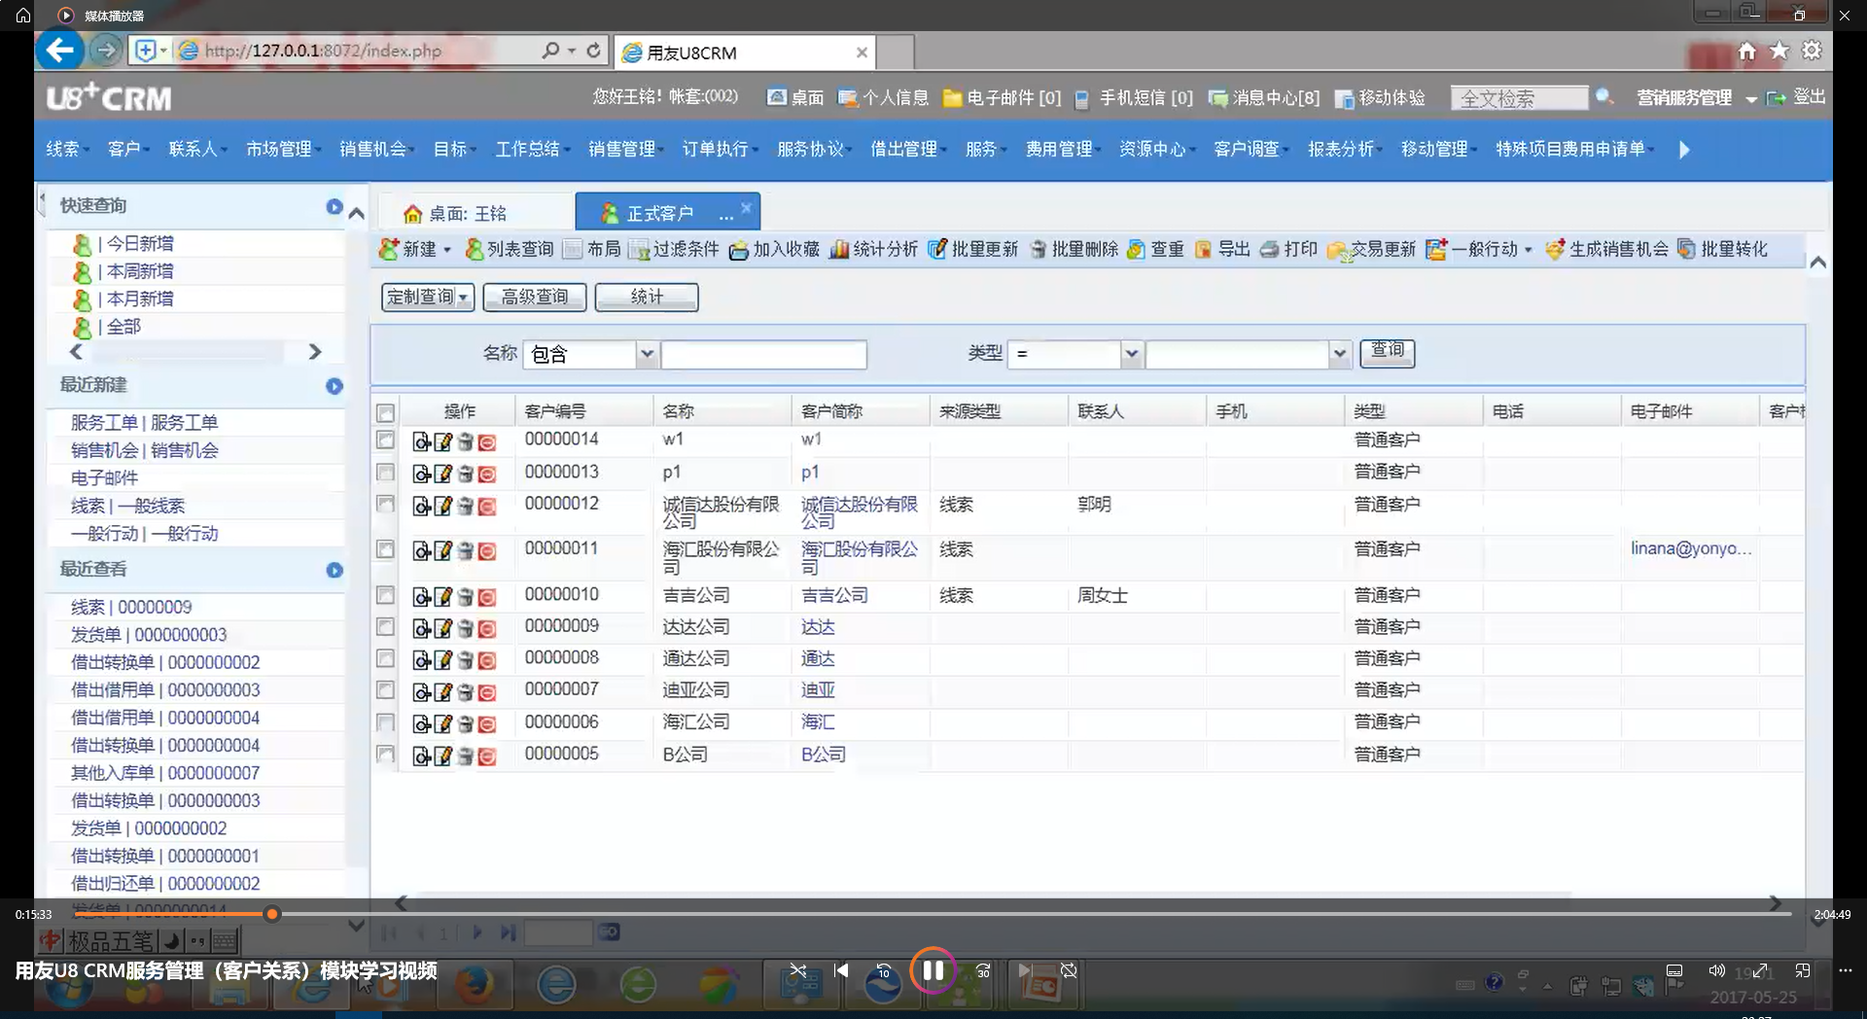Click 交易更新 transaction update
1867x1019 pixels.
tap(1372, 250)
